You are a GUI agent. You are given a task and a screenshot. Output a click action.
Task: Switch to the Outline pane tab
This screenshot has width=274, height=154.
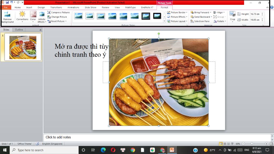[x=19, y=29]
